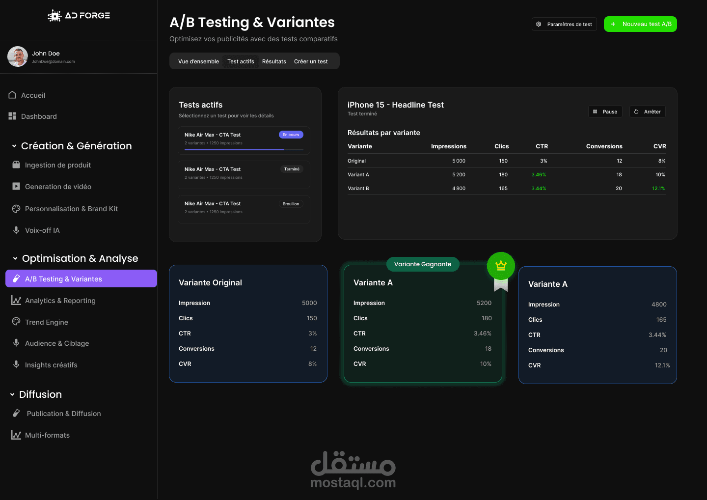
Task: Click the En cours status badge
Action: [x=291, y=135]
